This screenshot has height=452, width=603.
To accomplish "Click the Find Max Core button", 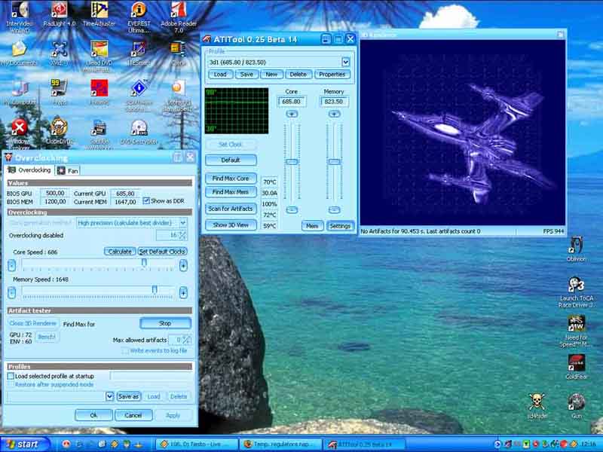I will point(230,179).
